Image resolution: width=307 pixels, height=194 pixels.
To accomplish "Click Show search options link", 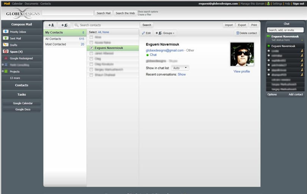I will click(x=148, y=11).
